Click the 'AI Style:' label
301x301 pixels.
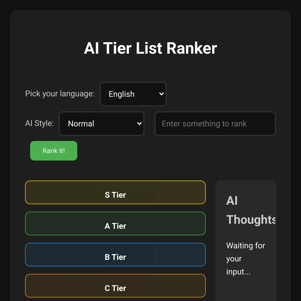[39, 123]
